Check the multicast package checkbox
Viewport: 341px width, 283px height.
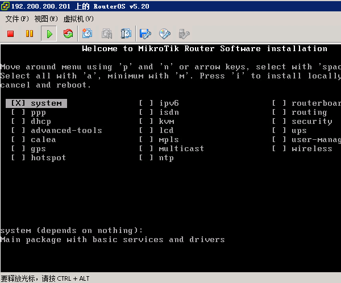click(146, 148)
